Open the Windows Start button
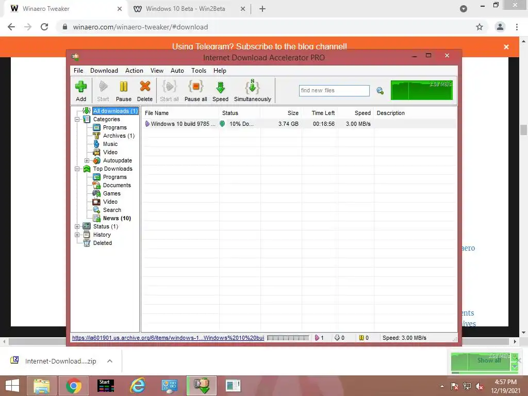Screen dimensions: 528x396 click(12, 386)
